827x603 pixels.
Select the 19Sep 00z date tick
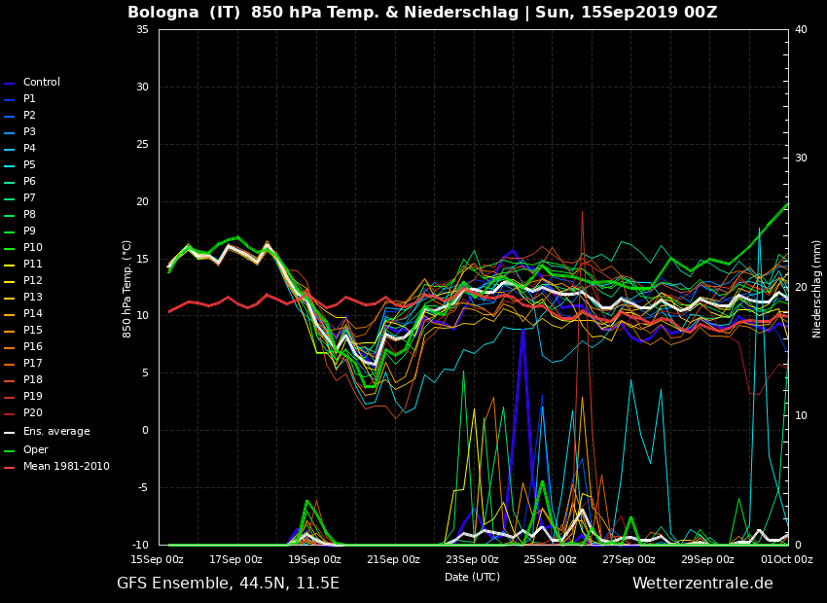pyautogui.click(x=314, y=559)
